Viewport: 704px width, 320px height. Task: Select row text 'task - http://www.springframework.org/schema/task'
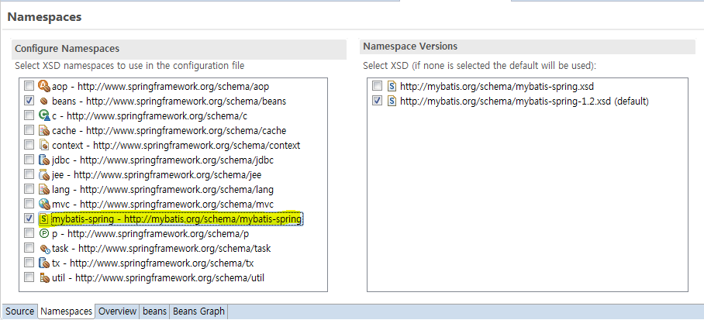(161, 248)
